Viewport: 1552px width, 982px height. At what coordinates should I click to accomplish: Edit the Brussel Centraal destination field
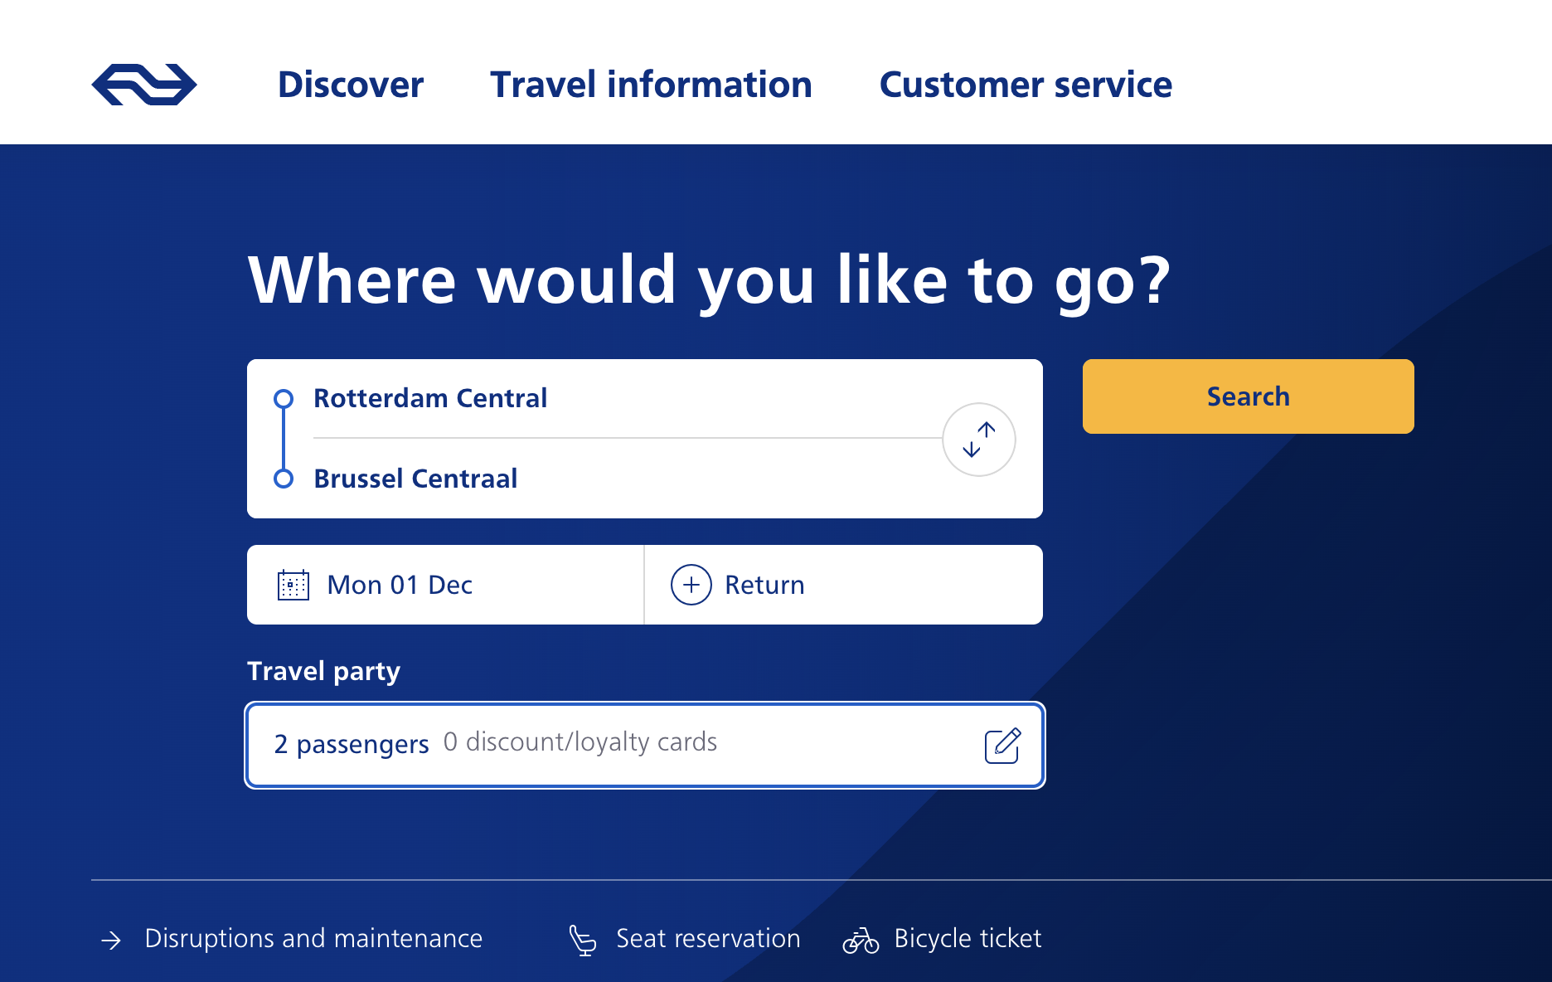pos(415,479)
